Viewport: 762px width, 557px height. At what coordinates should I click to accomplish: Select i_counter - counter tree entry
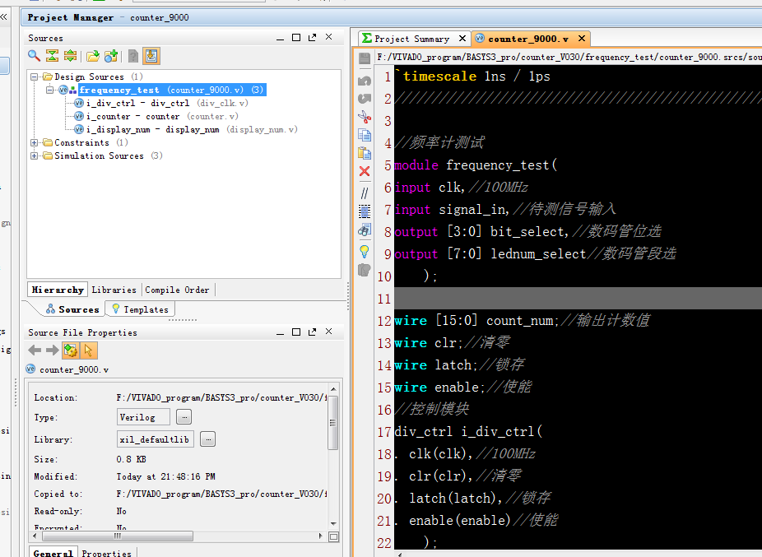click(x=162, y=116)
